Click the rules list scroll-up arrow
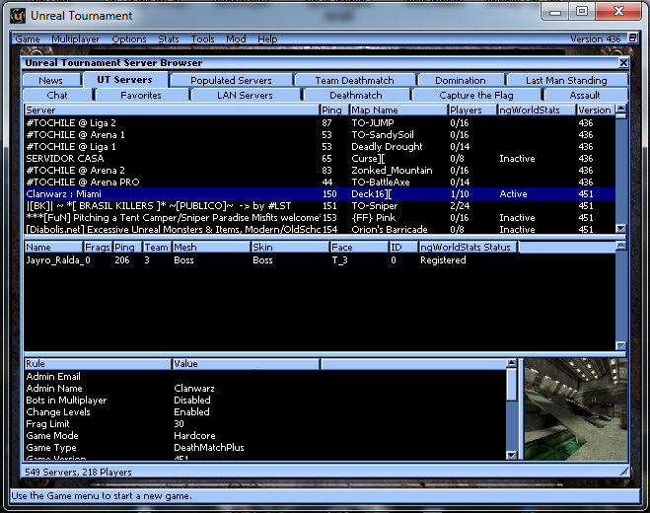The image size is (650, 513). (512, 363)
